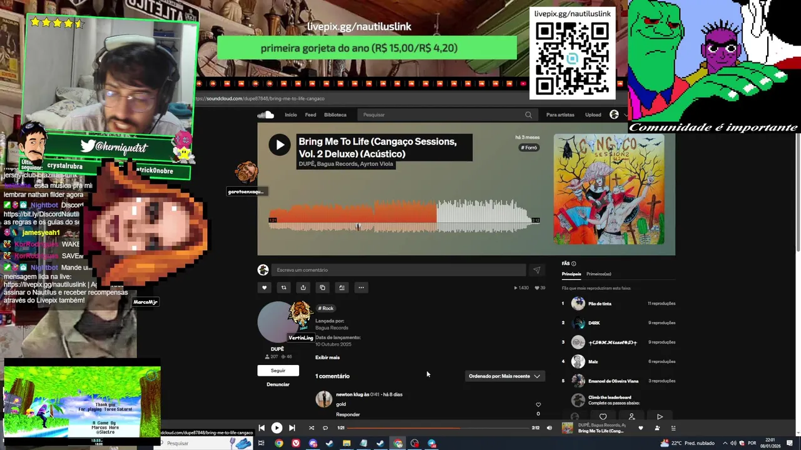Like newton klug's gold comment

coord(538,405)
